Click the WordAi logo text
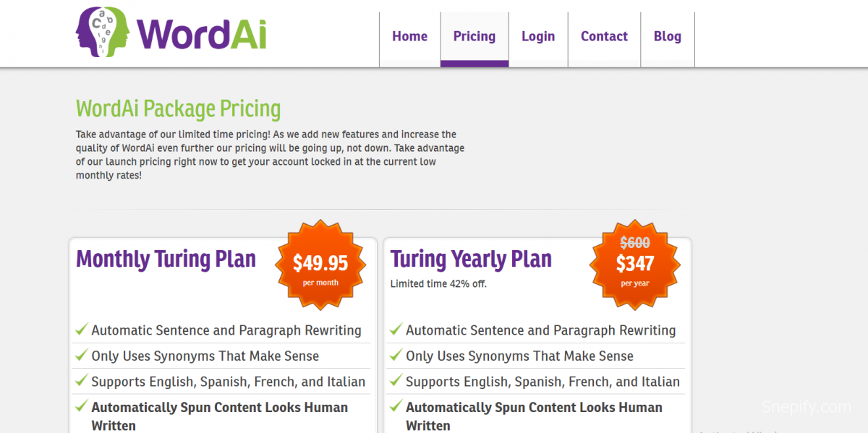Screen dimensions: 868x433 (201, 33)
